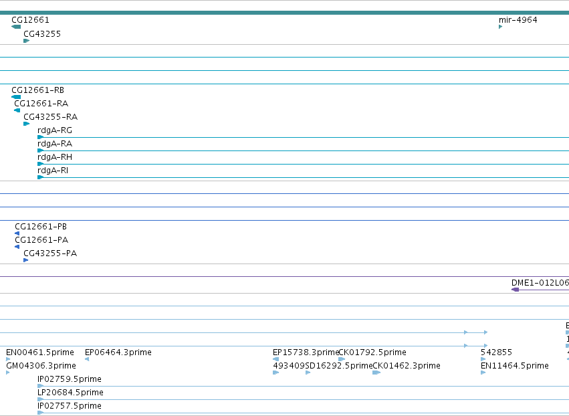Click the rdgA-RH transcript start arrow
Screen dimensions: 569x416
(40, 164)
